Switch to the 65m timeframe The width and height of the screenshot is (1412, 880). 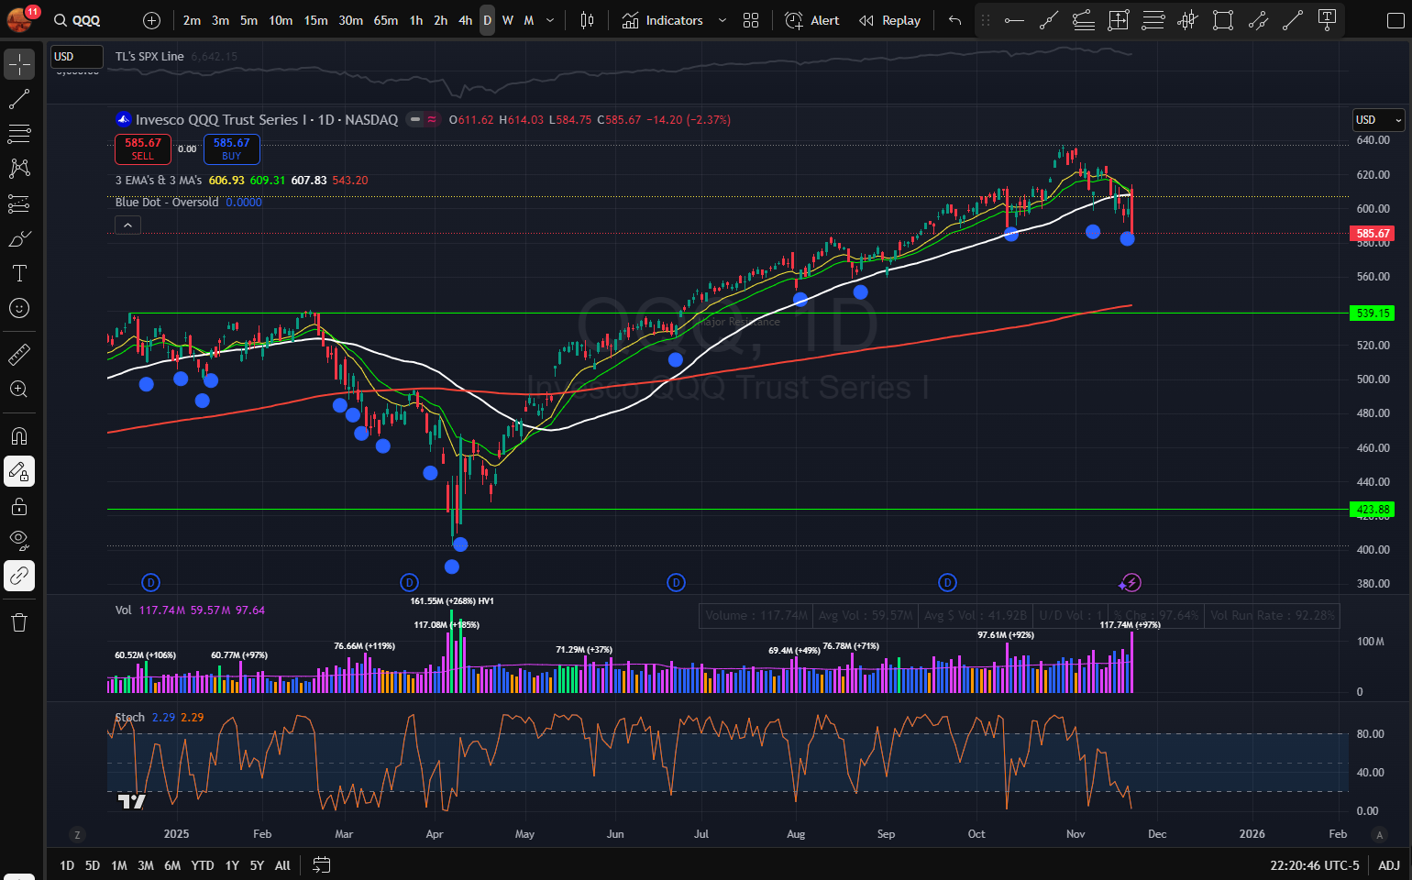[x=386, y=20]
